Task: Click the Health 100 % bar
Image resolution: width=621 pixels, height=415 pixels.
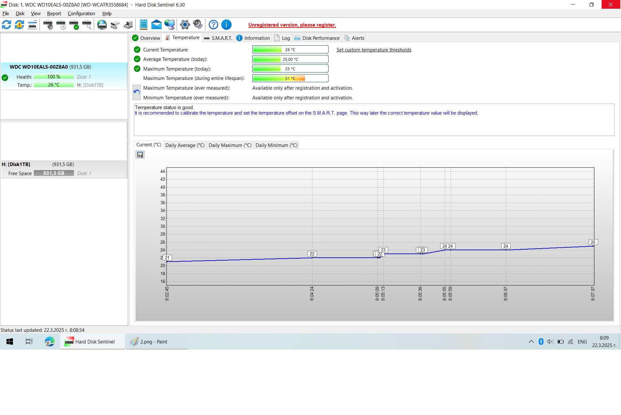Action: tap(54, 77)
